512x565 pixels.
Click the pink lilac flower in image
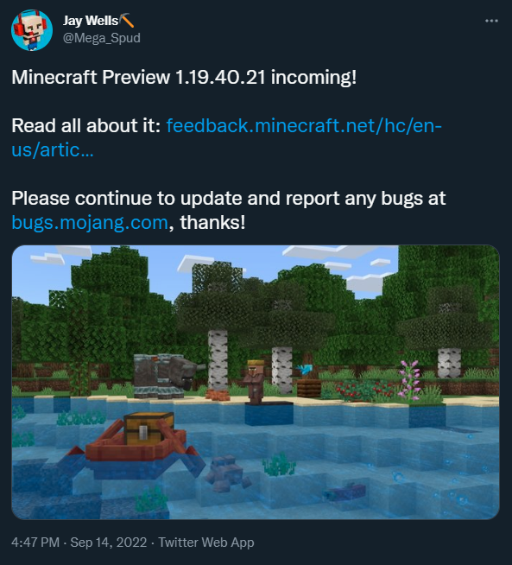coord(410,379)
